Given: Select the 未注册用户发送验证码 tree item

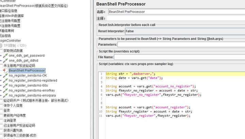Looking at the screenshot, I should click(19, 65).
